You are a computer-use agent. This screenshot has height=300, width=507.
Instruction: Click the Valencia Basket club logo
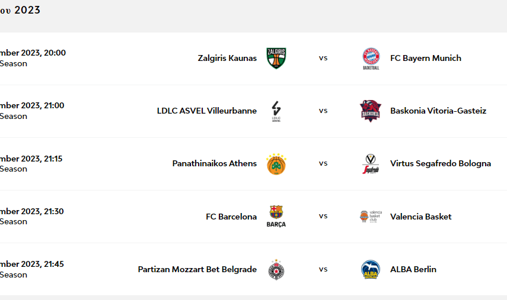point(371,216)
